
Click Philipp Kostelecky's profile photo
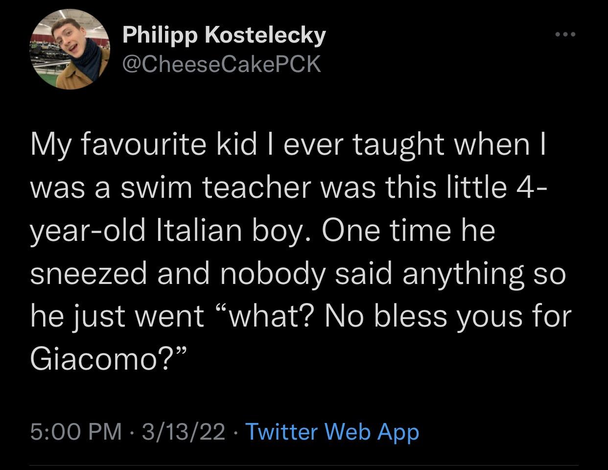70,49
